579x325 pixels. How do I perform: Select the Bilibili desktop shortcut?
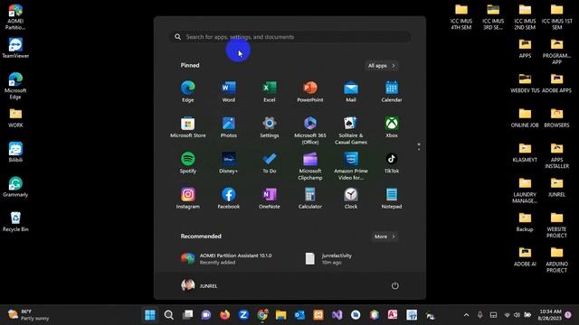(x=15, y=153)
